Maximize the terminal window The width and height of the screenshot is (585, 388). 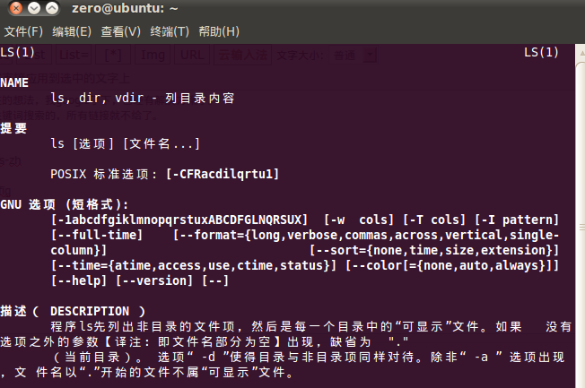52,8
